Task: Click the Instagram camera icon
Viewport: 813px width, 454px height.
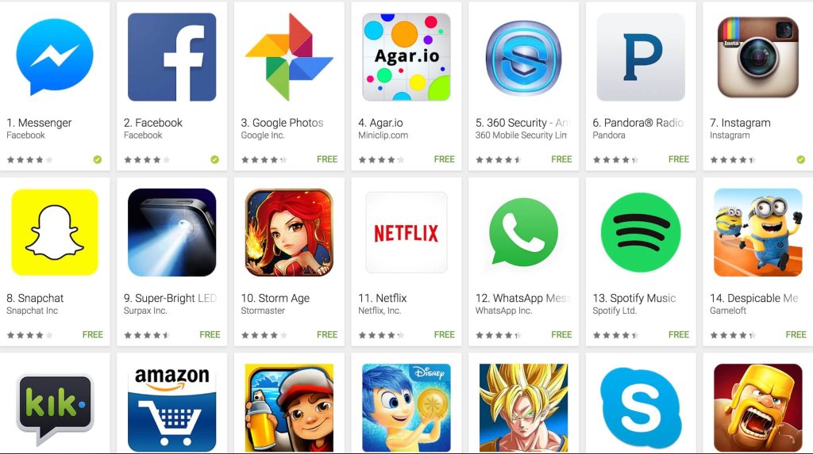Action: click(758, 57)
